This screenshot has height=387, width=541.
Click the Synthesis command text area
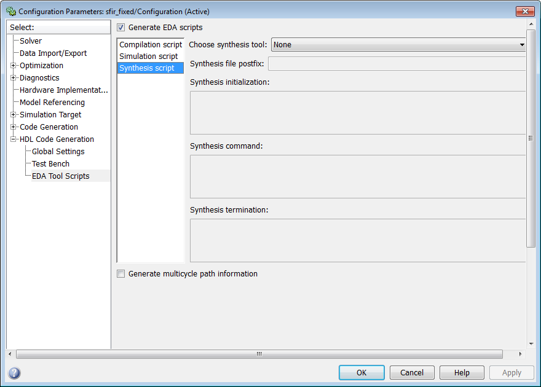(x=358, y=176)
